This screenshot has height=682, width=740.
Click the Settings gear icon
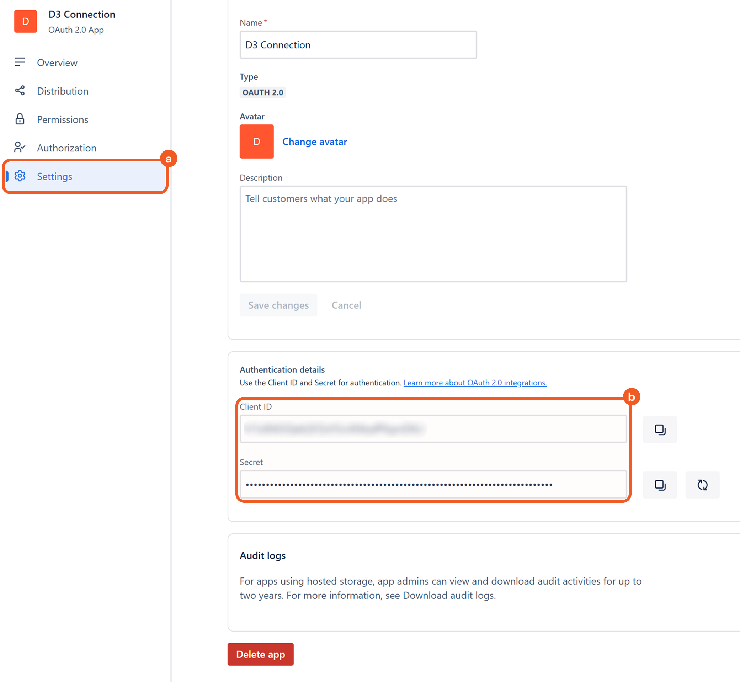point(20,176)
